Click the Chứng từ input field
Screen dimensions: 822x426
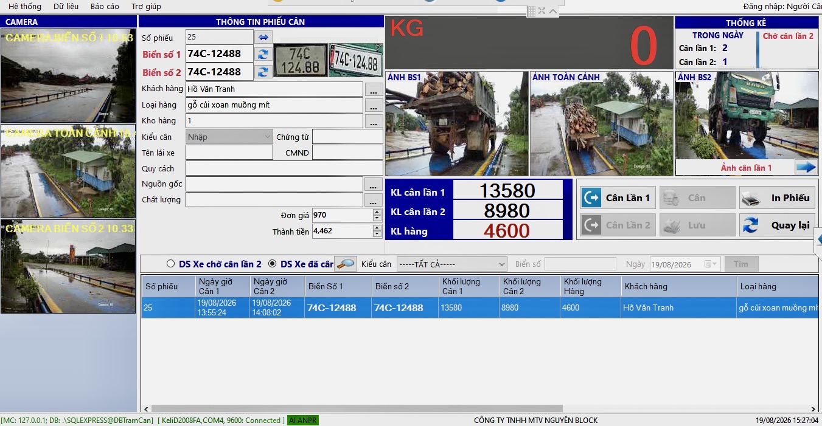(x=347, y=137)
